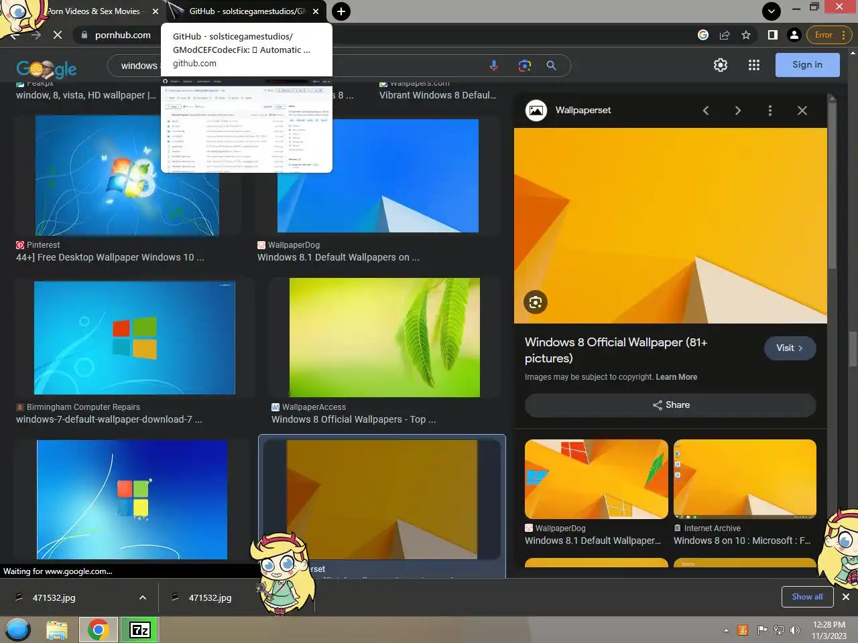Open the Chrome three-dot menu
This screenshot has width=858, height=643.
tap(844, 35)
